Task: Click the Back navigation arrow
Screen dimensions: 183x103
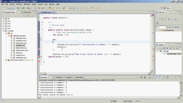Action: [x=97, y=8]
